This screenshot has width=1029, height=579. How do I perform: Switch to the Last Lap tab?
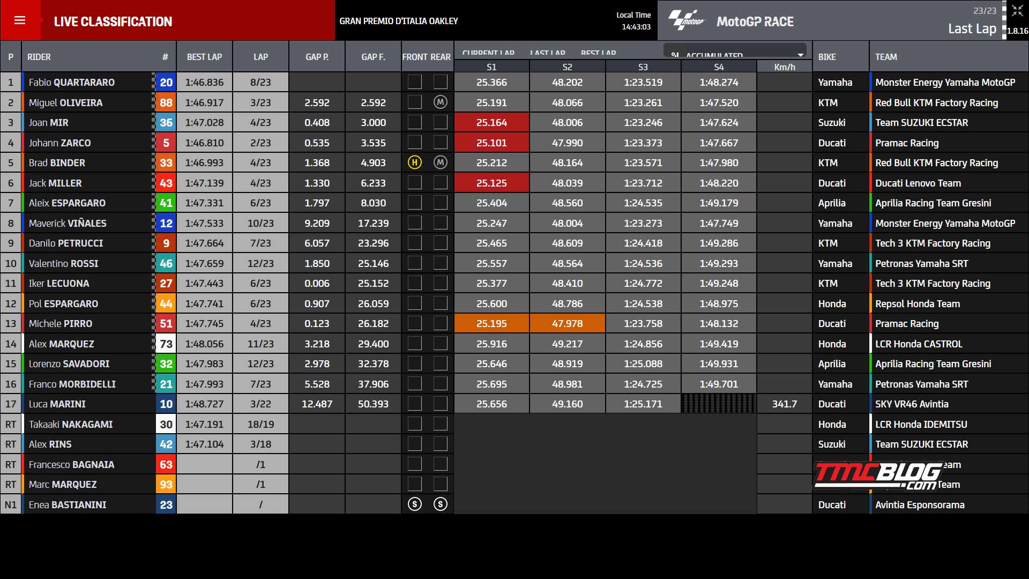(x=547, y=54)
